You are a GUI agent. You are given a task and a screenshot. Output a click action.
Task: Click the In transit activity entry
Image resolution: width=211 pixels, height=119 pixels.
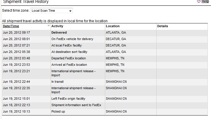coord(58,82)
